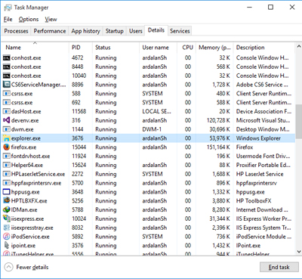Image resolution: width=302 pixels, height=279 pixels.
Task: Select the firefox.exe process name
Action: pos(23,147)
